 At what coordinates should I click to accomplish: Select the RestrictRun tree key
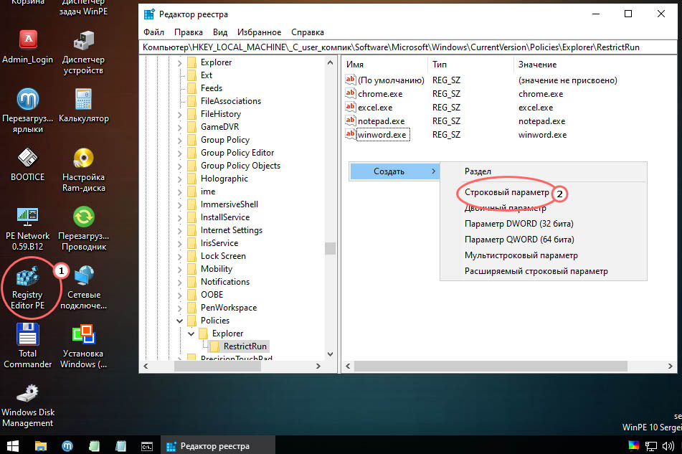(x=245, y=346)
